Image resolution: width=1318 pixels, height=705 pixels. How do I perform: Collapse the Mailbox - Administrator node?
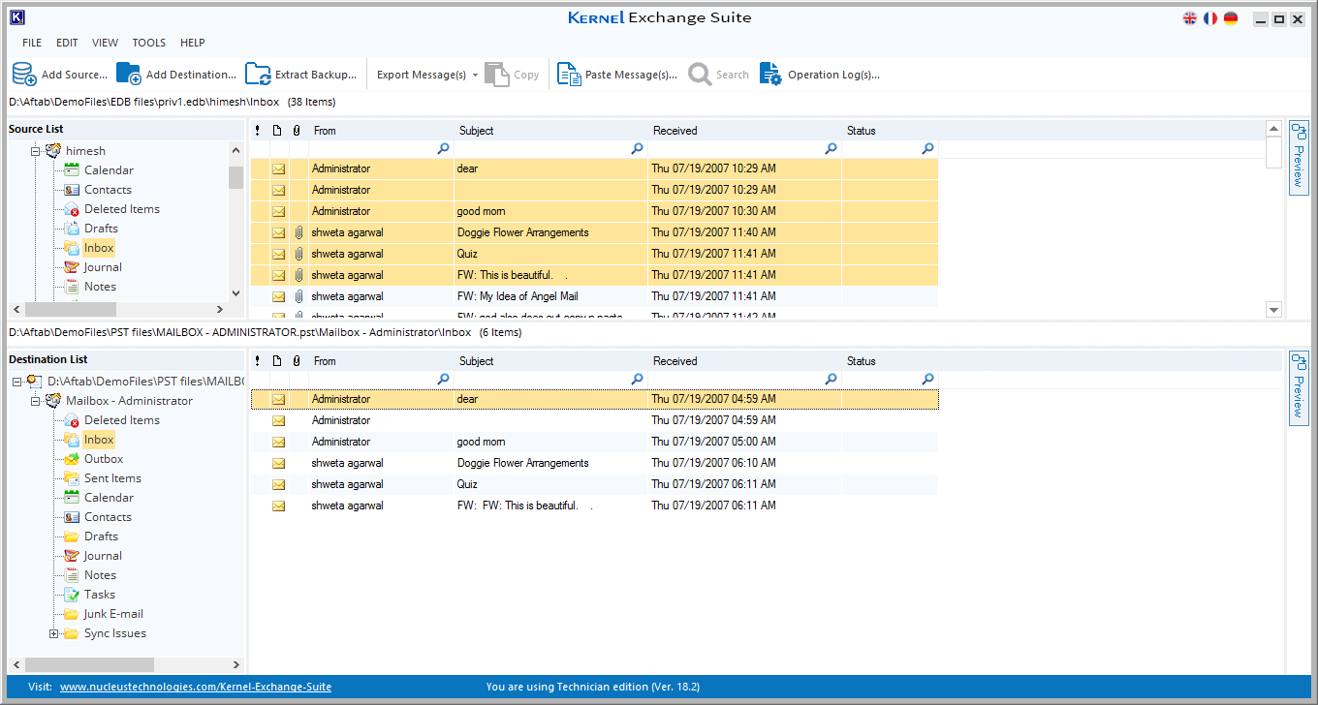tap(36, 401)
